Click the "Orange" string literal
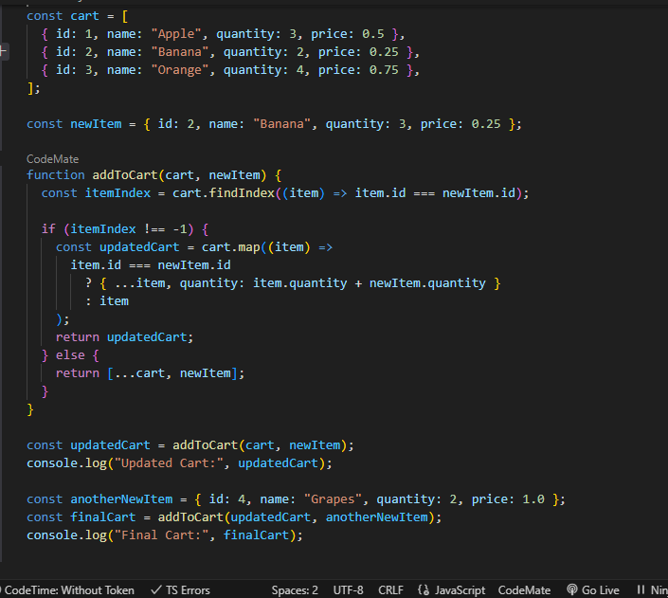The width and height of the screenshot is (668, 598). coord(180,70)
